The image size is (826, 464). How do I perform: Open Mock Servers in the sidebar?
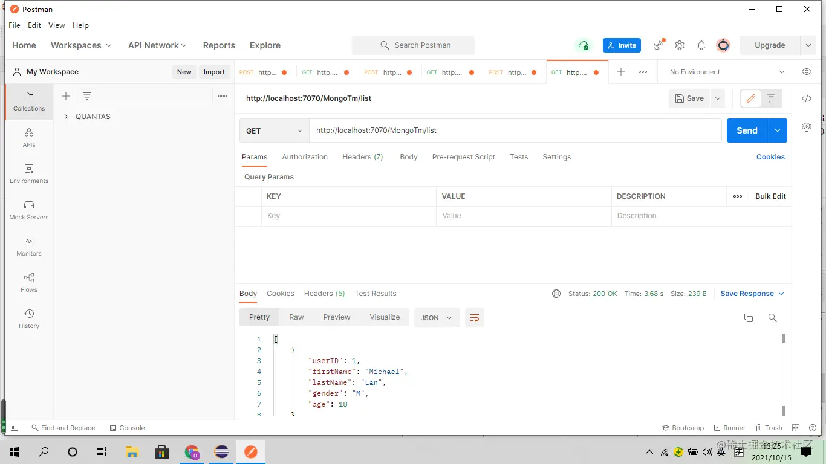[x=29, y=210]
